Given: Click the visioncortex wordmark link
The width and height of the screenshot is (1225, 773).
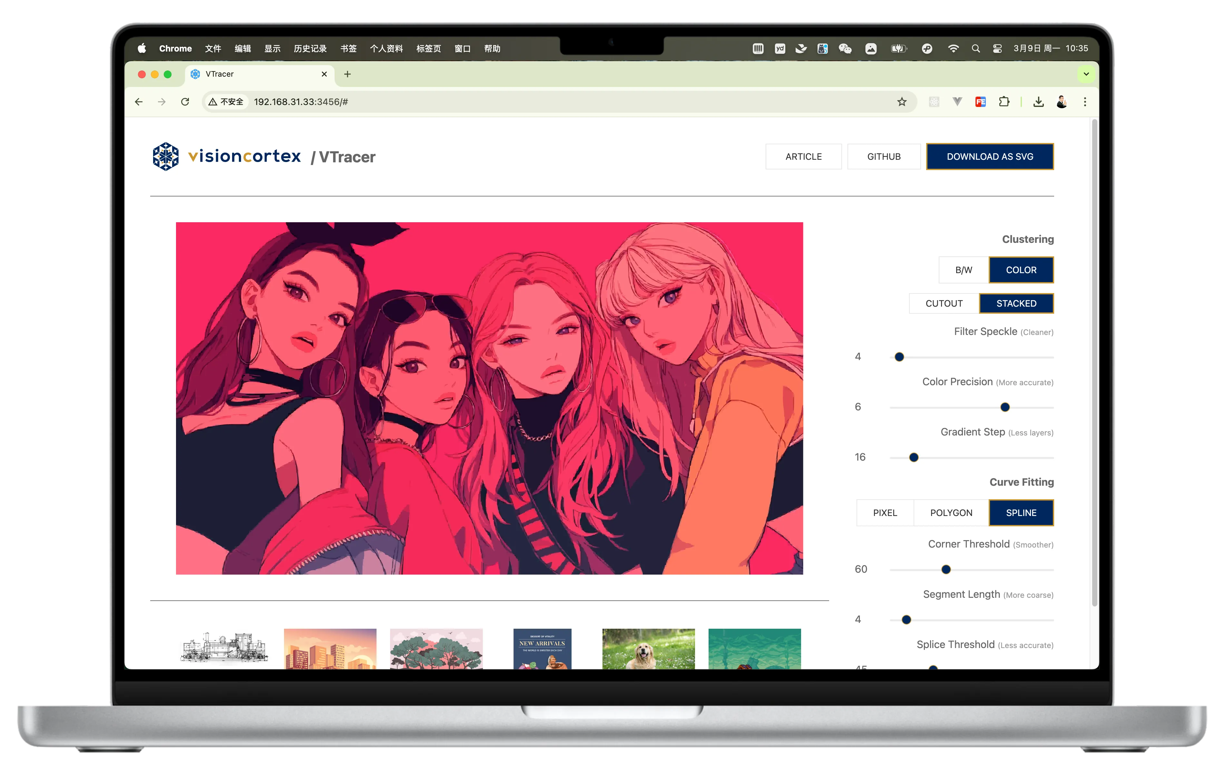Looking at the screenshot, I should [x=245, y=156].
